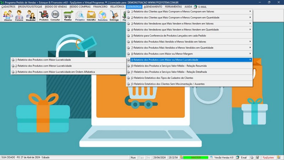Screen dimensions: 284x160
Task: Click the Relatório printer icon
Action: (103, 15)
